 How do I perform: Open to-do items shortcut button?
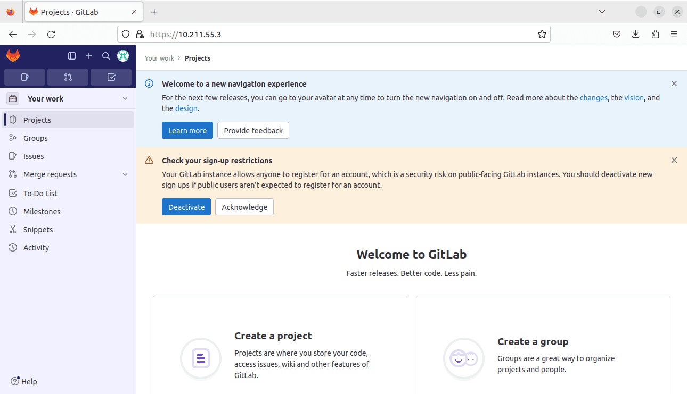[111, 77]
